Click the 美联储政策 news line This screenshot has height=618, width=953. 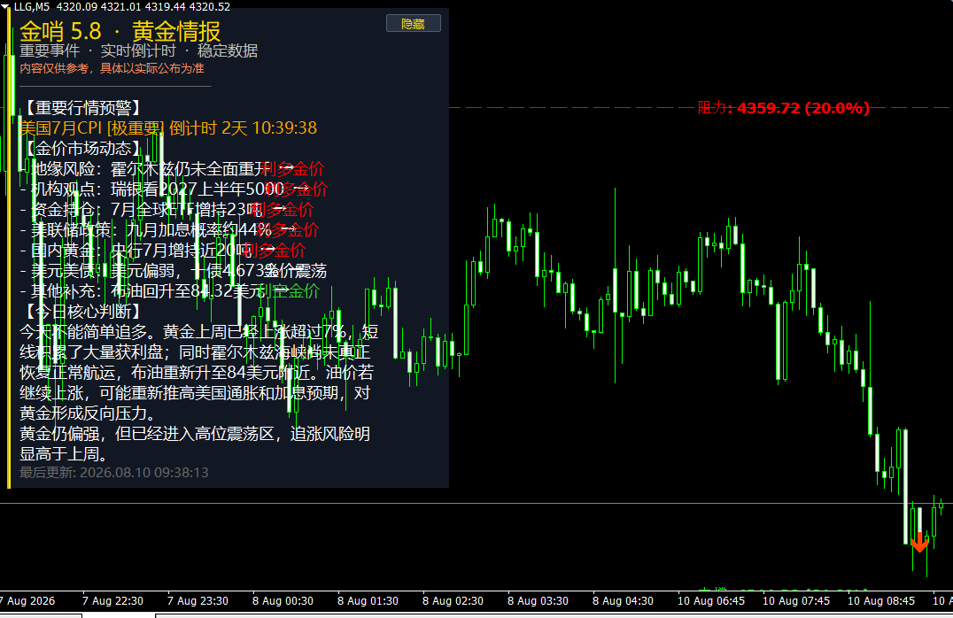point(169,230)
